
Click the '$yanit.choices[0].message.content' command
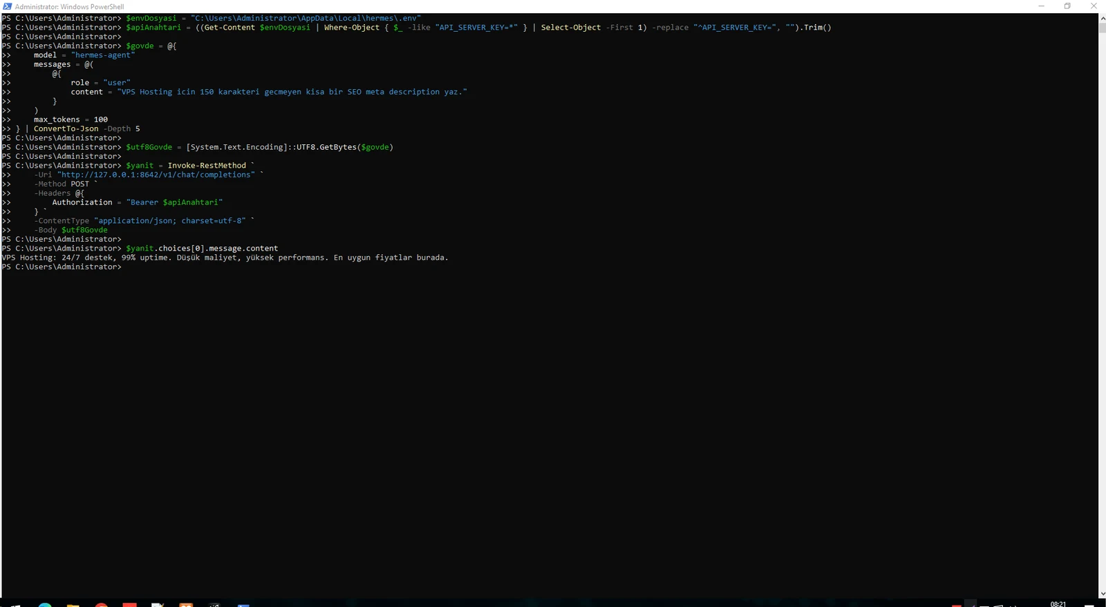click(x=202, y=249)
